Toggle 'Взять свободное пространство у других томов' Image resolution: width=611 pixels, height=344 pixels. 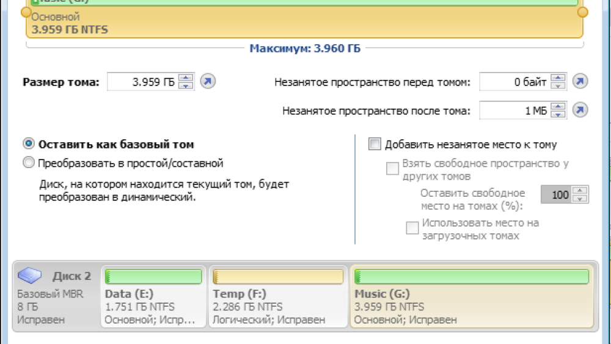[392, 169]
